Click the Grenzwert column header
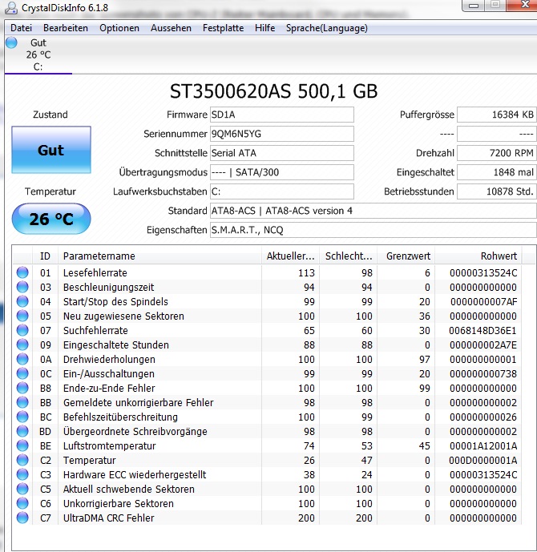537x552 pixels. coord(406,256)
